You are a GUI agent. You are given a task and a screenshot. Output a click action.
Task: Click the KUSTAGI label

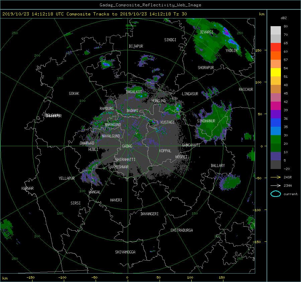coord(168,122)
